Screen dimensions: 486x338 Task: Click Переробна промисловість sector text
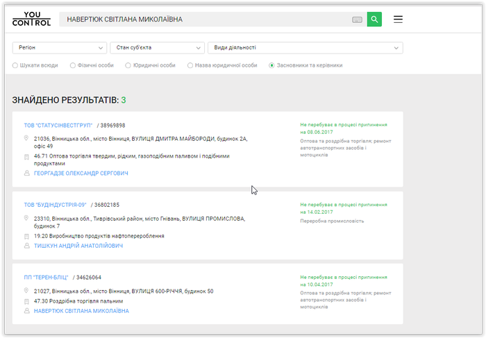(332, 221)
